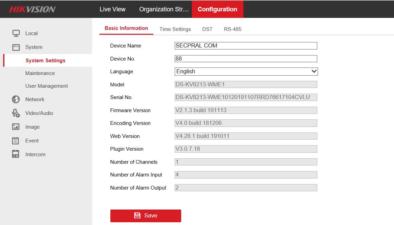
Task: Click the Intercom device icon
Action: (x=16, y=154)
